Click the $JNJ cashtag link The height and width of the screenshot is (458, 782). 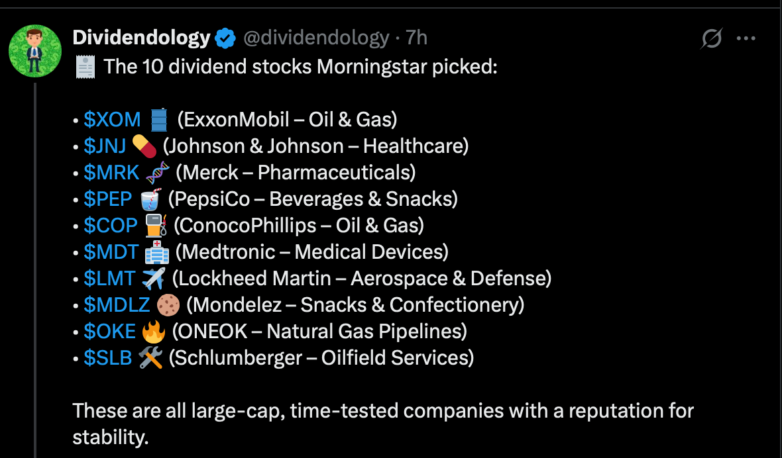(x=104, y=146)
